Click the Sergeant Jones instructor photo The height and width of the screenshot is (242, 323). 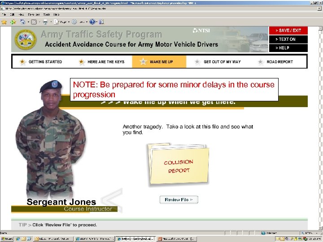(x=51, y=139)
